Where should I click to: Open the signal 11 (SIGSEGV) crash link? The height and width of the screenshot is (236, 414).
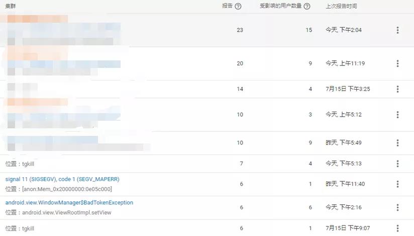pos(62,179)
